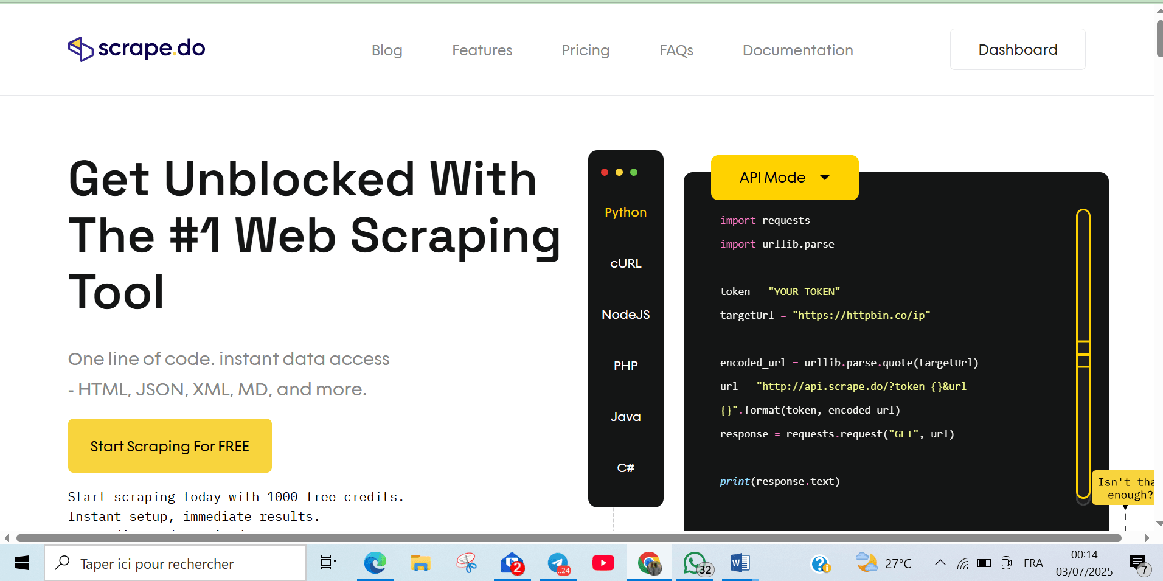Expand the API Mode dropdown
The image size is (1163, 581).
tap(785, 178)
